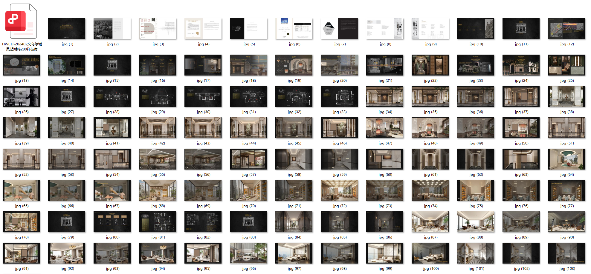591x274 pixels.
Task: Click the jpg (1) black cover thumbnail
Action: tap(67, 29)
